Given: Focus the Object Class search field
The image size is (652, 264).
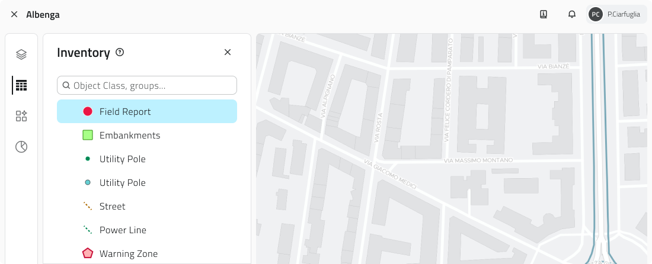Looking at the screenshot, I should point(147,85).
